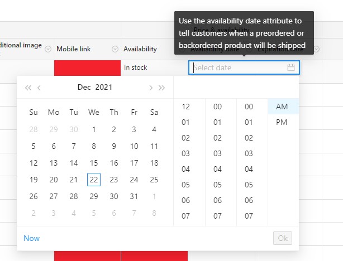Go to previous month arrow
Screen dimensions: 343x261
coord(39,88)
